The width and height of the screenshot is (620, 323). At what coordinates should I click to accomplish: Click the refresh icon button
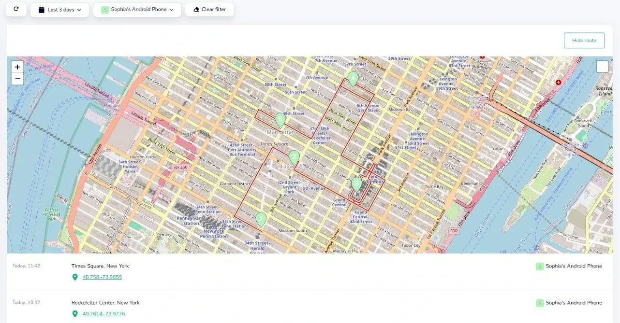[x=16, y=9]
